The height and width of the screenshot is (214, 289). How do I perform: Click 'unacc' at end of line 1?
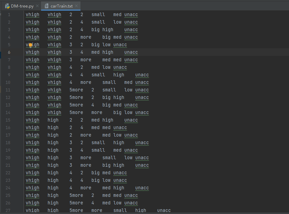(131, 15)
